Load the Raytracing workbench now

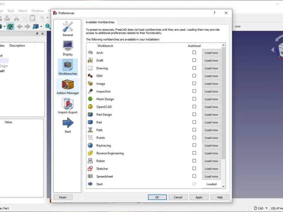[x=211, y=146]
